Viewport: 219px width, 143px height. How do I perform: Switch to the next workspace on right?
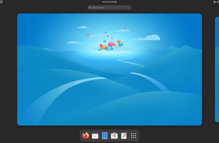point(217,69)
